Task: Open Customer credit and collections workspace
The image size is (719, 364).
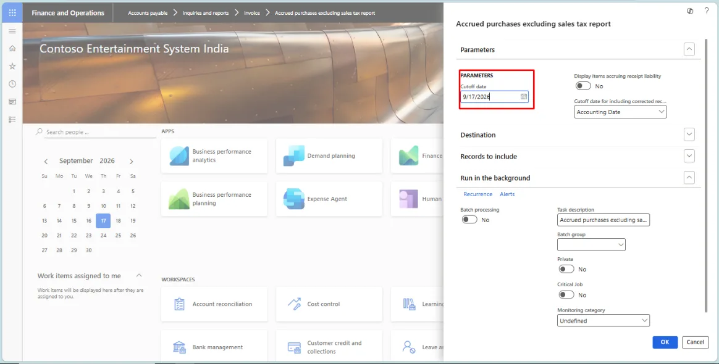Action: tap(329, 347)
